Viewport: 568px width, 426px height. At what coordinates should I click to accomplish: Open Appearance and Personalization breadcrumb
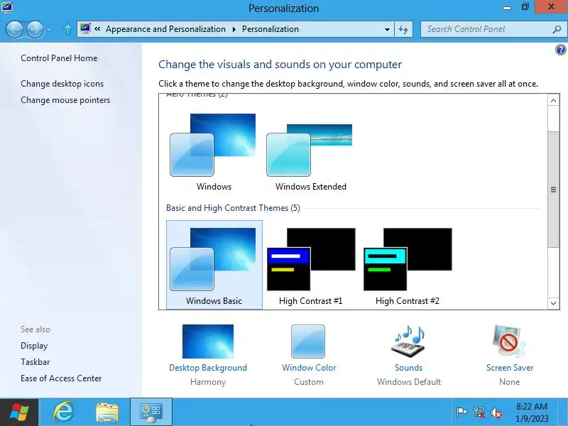coord(165,29)
